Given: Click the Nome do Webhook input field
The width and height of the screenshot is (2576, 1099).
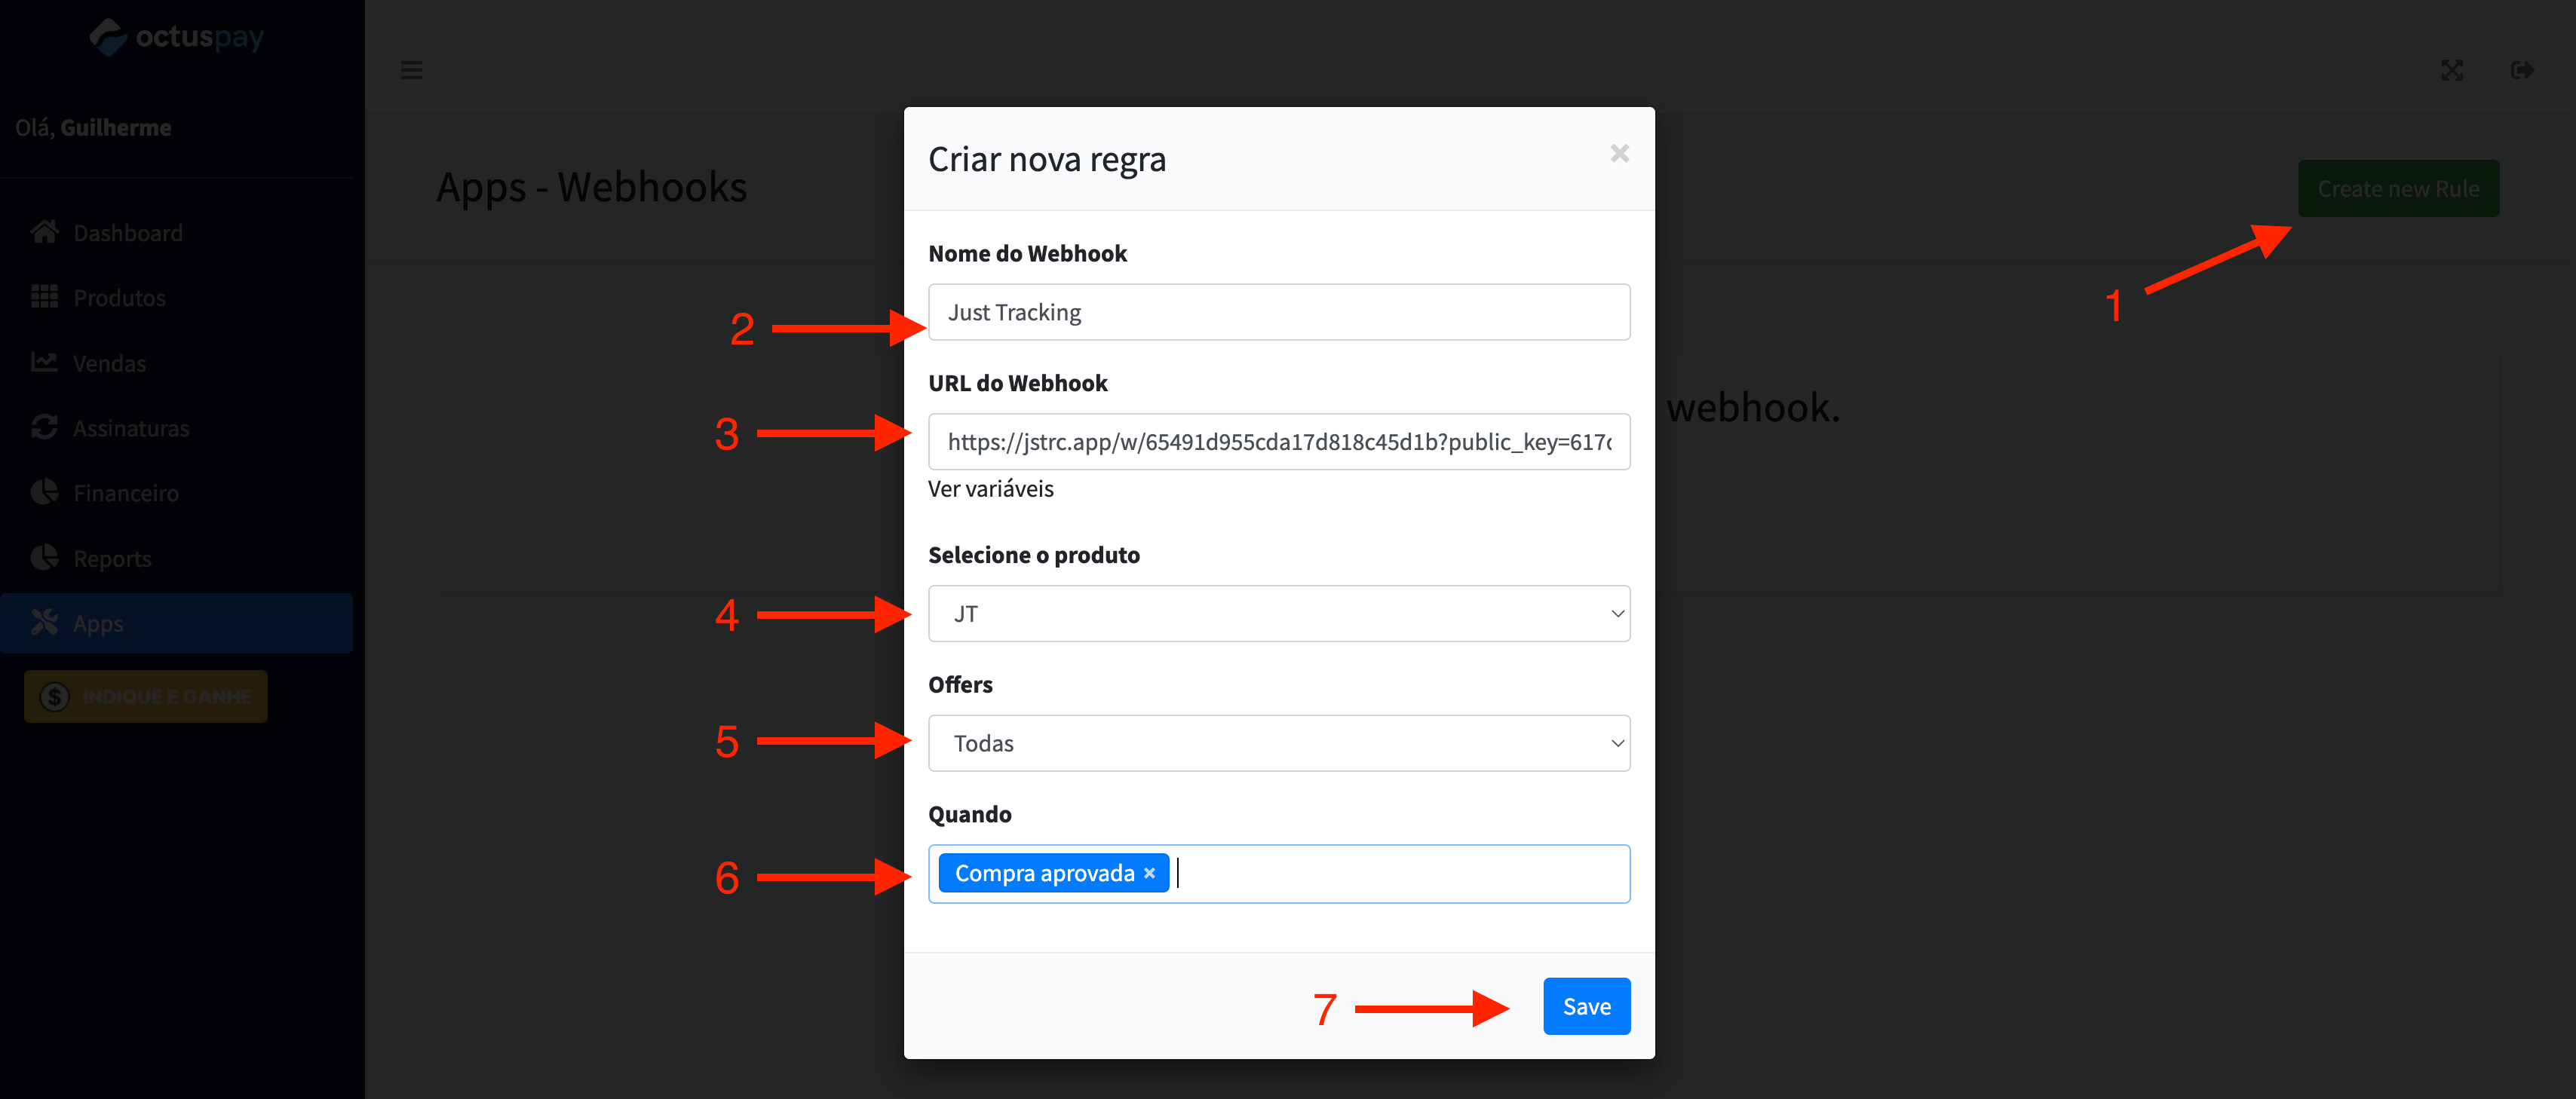Looking at the screenshot, I should 1278,311.
